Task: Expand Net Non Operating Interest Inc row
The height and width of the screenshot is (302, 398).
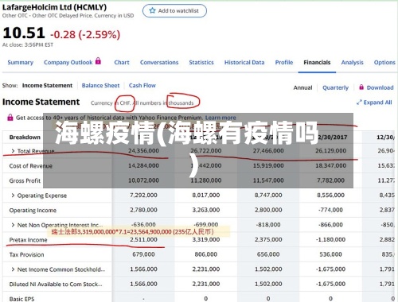Action: click(x=13, y=225)
